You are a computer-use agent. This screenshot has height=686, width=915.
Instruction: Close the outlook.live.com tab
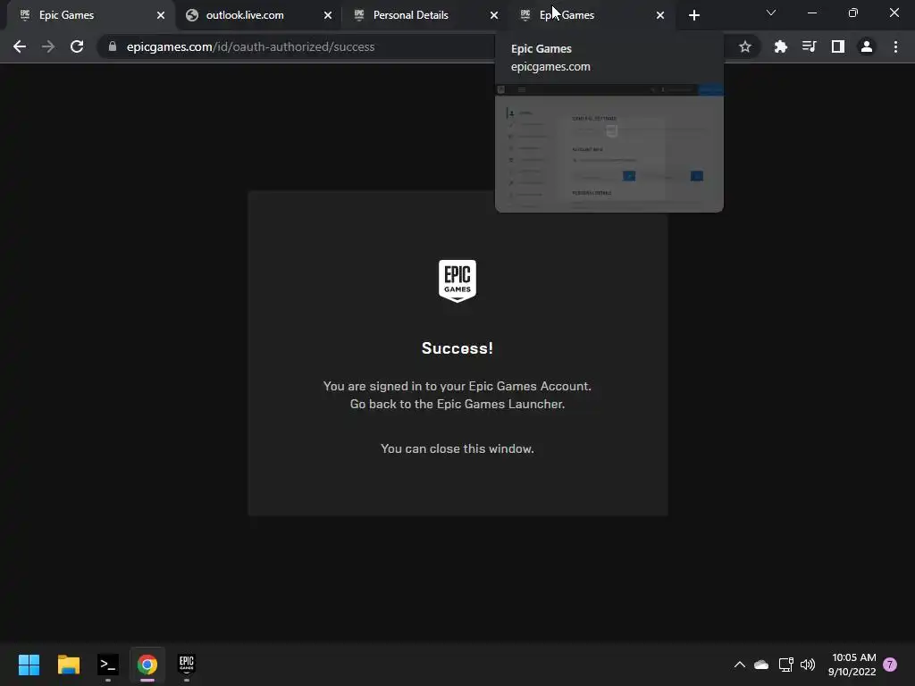coord(327,15)
